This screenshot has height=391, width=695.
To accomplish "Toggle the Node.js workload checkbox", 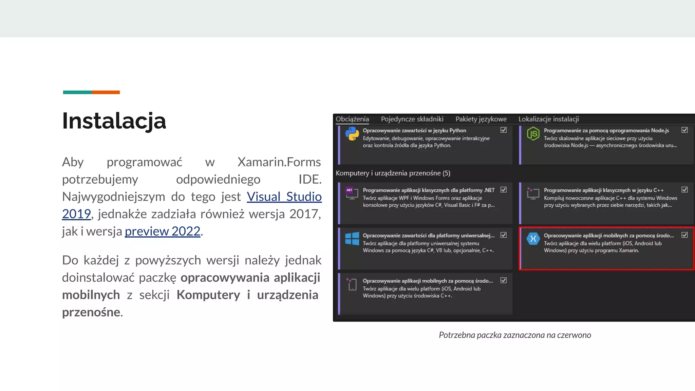I will click(684, 130).
